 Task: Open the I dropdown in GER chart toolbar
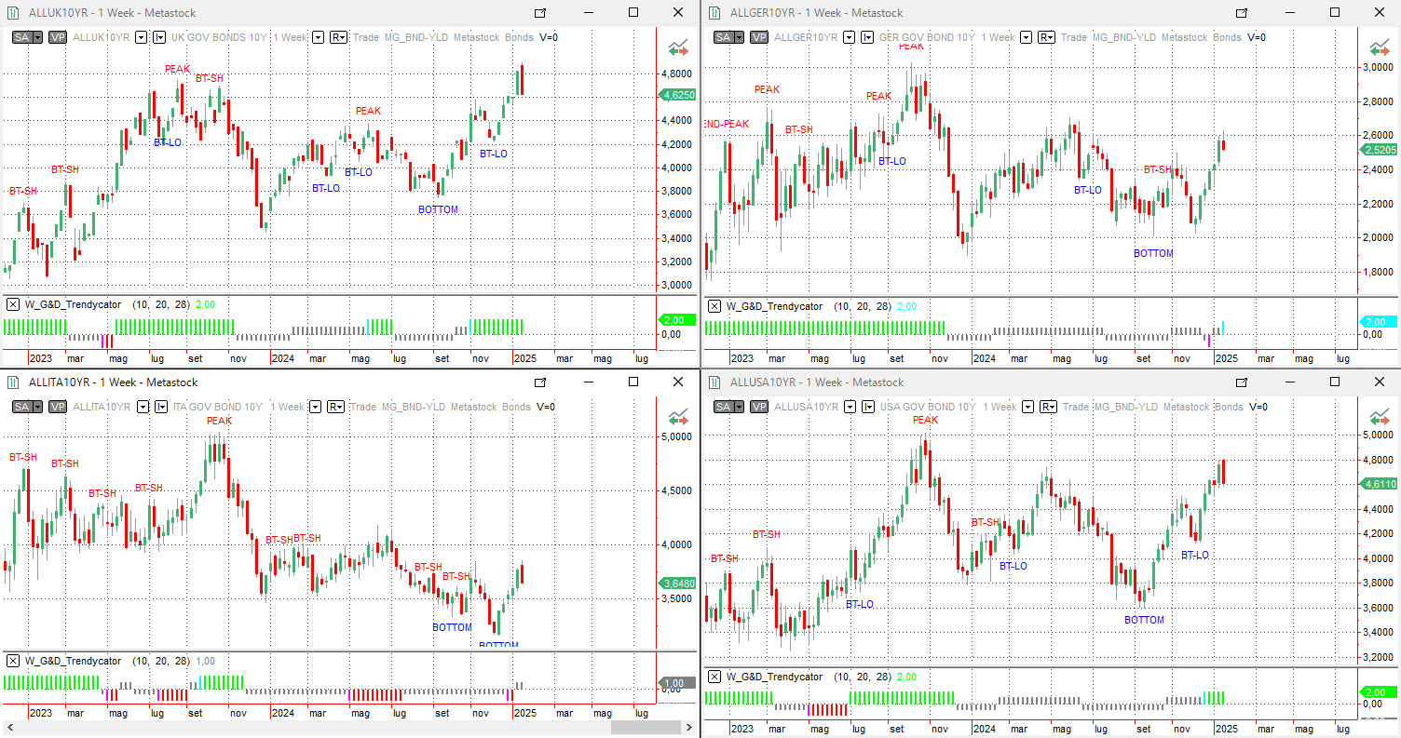[x=869, y=37]
